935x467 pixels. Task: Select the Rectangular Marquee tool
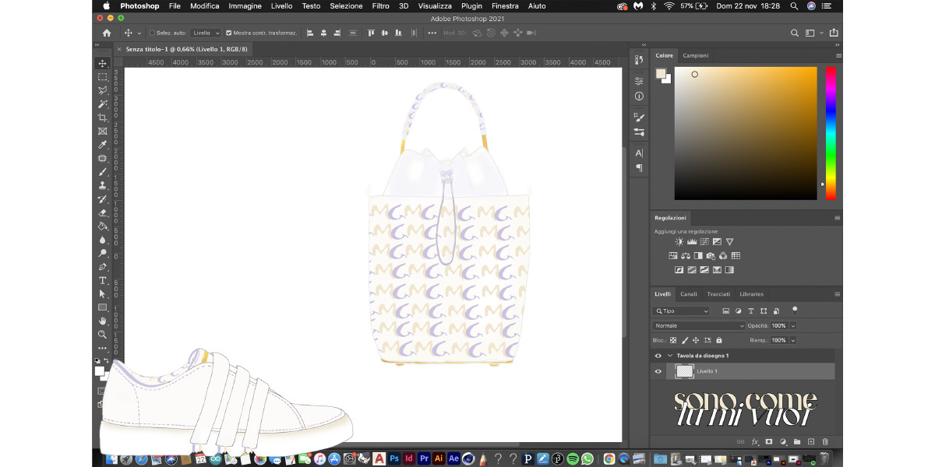click(x=102, y=77)
